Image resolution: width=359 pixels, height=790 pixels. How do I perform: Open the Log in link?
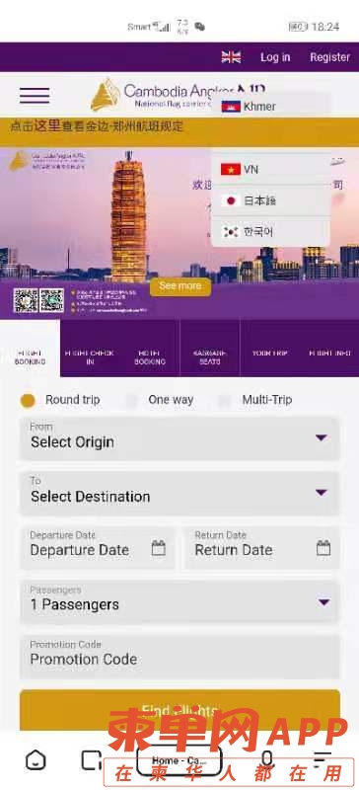point(275,57)
